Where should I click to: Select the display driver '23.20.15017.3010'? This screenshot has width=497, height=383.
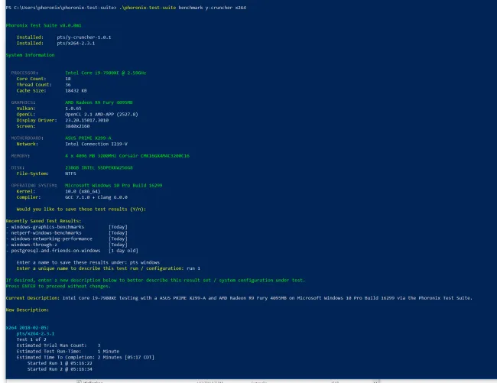coord(87,120)
